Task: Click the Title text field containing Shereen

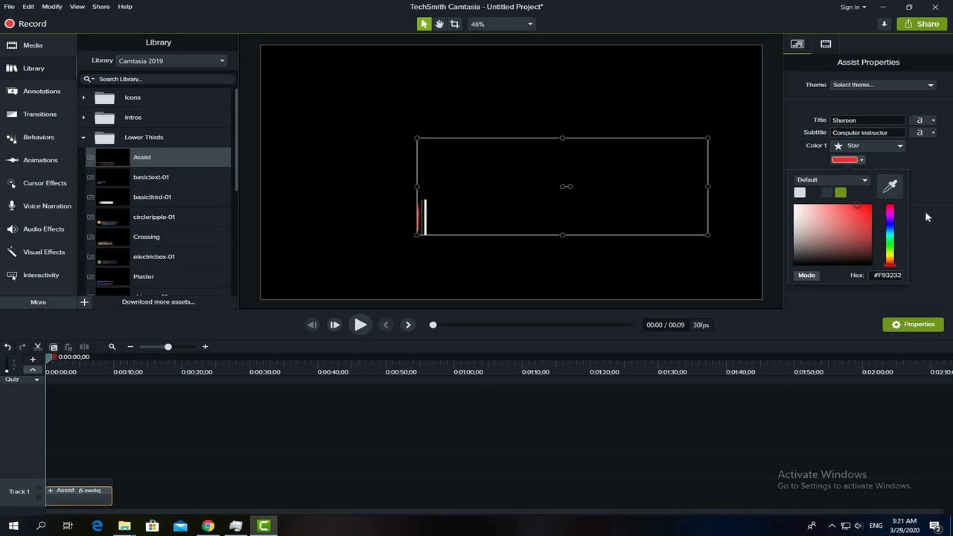Action: [x=868, y=120]
